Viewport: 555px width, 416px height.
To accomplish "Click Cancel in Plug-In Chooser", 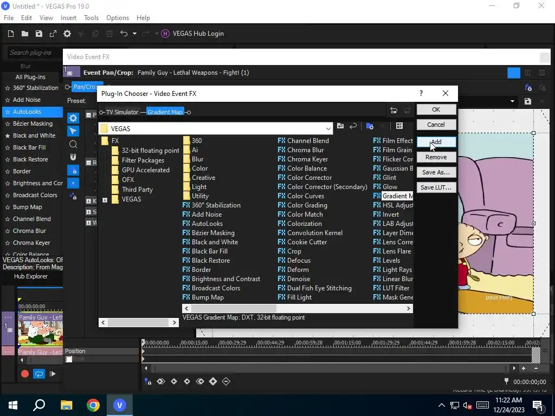I will (x=436, y=125).
